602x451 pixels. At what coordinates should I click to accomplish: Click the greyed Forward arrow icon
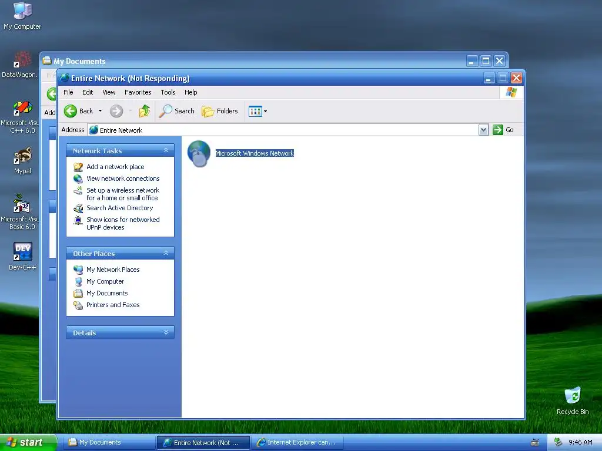[x=116, y=111]
